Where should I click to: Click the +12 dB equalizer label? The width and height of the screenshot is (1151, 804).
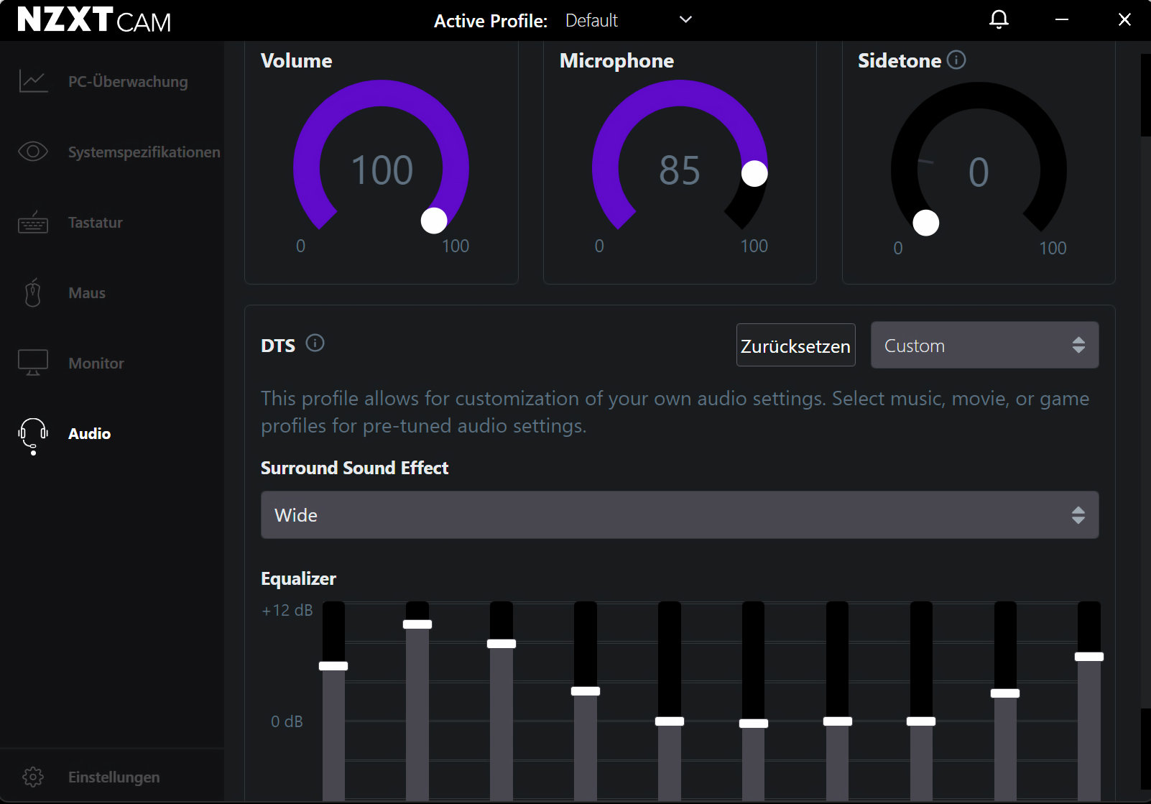click(x=287, y=611)
